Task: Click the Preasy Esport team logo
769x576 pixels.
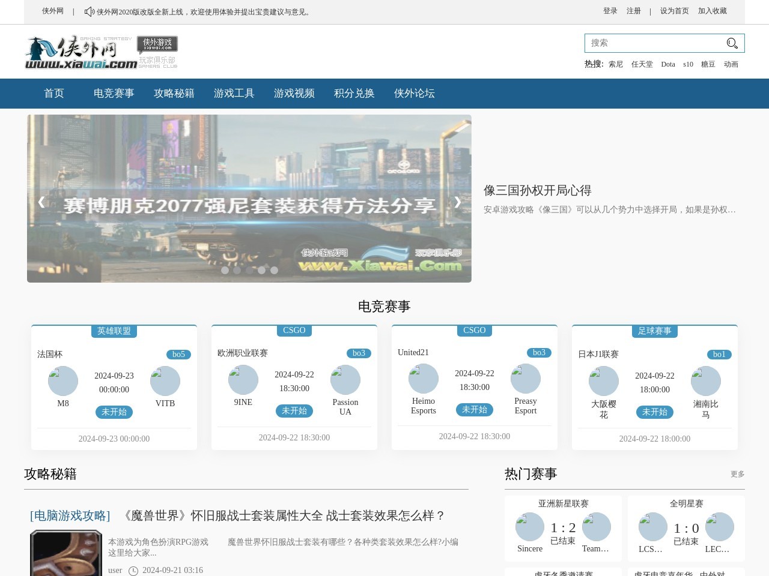Action: click(x=526, y=379)
